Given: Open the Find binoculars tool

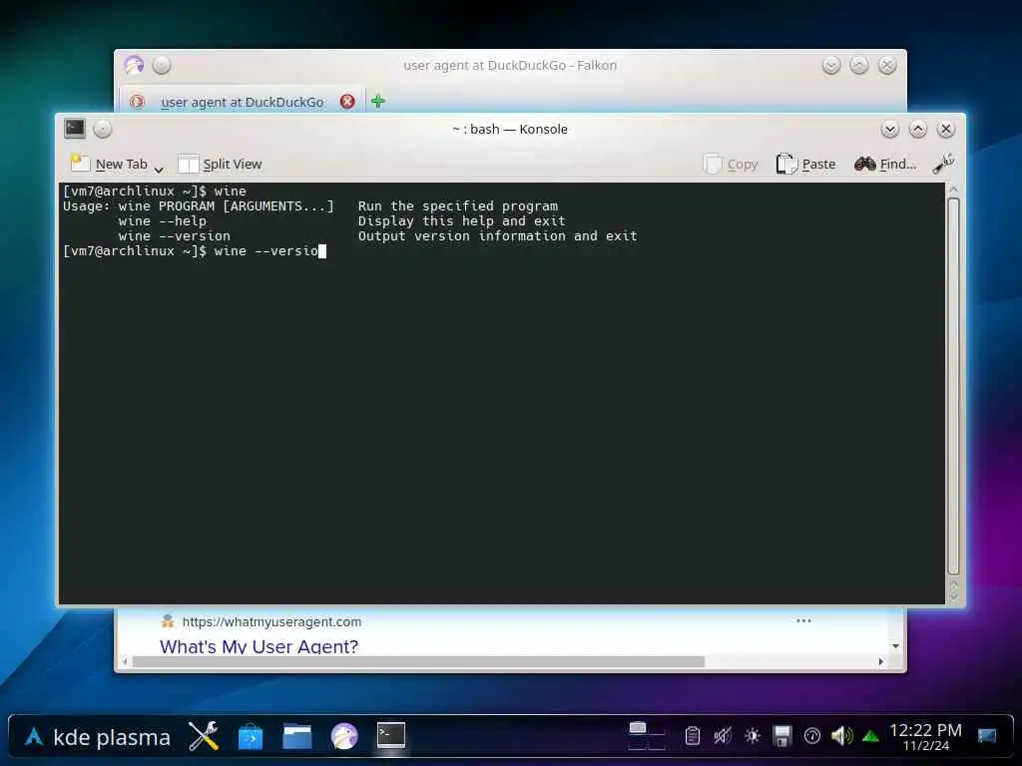Looking at the screenshot, I should click(x=885, y=165).
